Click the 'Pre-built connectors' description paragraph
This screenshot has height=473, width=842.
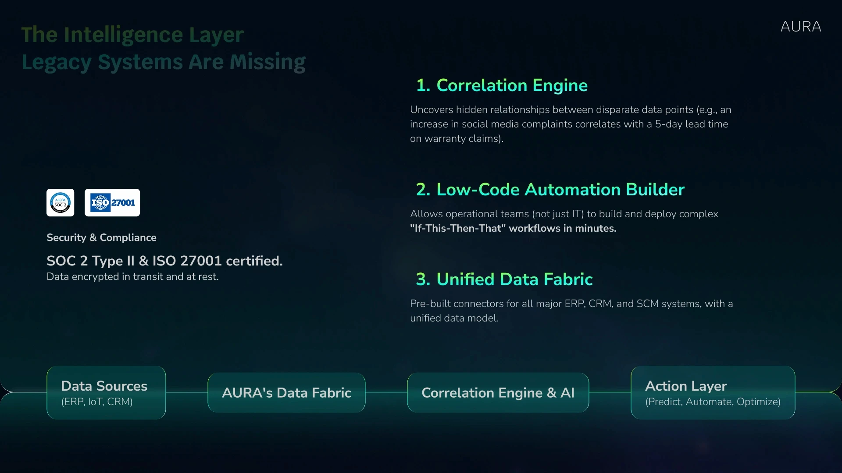point(571,311)
